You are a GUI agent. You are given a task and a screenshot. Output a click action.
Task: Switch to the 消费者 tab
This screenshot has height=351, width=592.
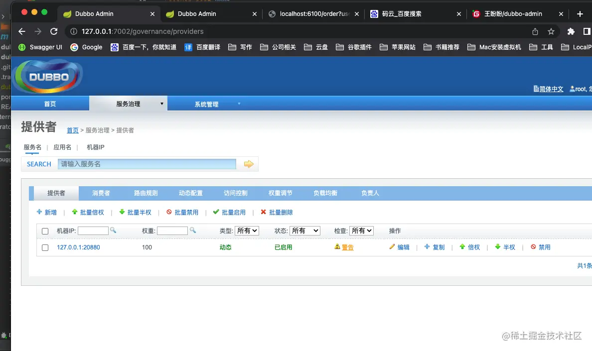coord(101,193)
